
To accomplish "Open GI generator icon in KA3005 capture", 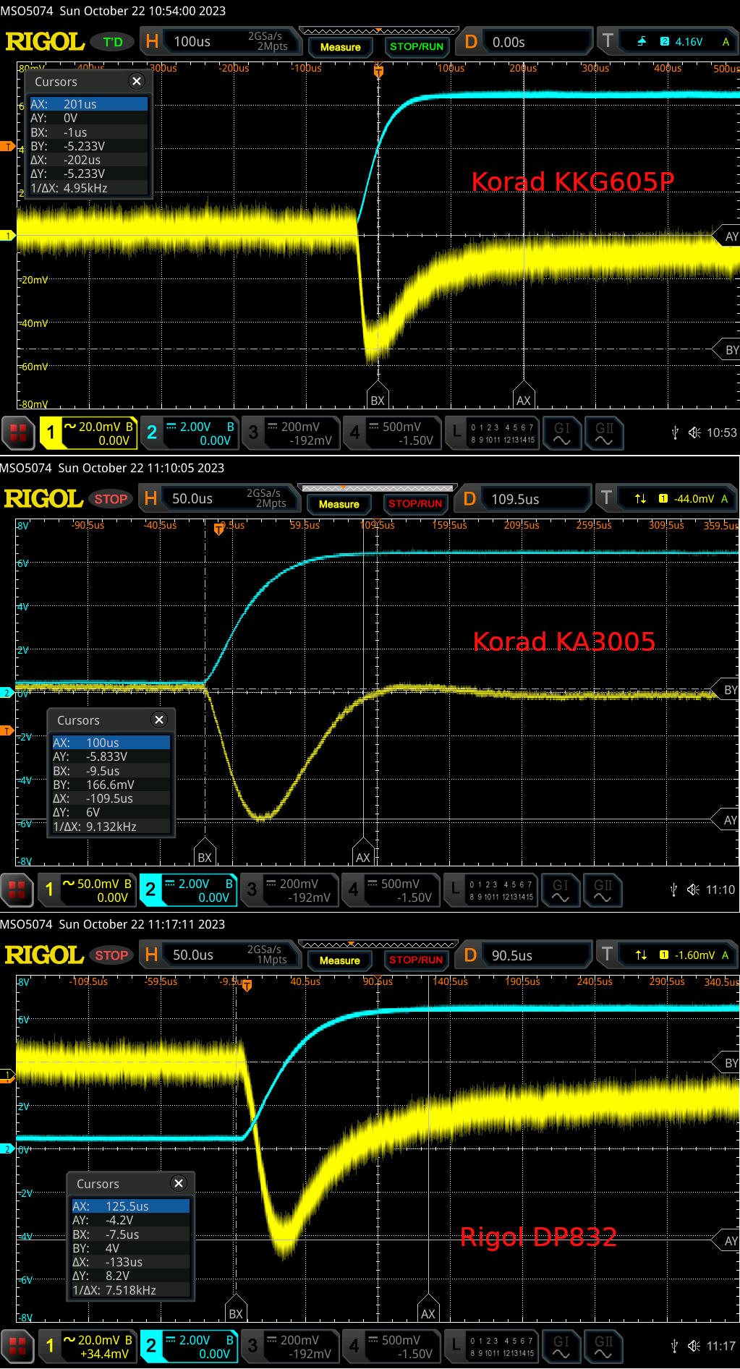I will click(x=561, y=890).
